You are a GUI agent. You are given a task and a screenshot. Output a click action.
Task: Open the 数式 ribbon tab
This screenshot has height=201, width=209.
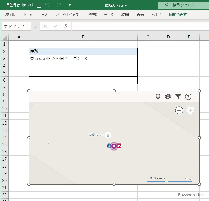pyautogui.click(x=93, y=15)
